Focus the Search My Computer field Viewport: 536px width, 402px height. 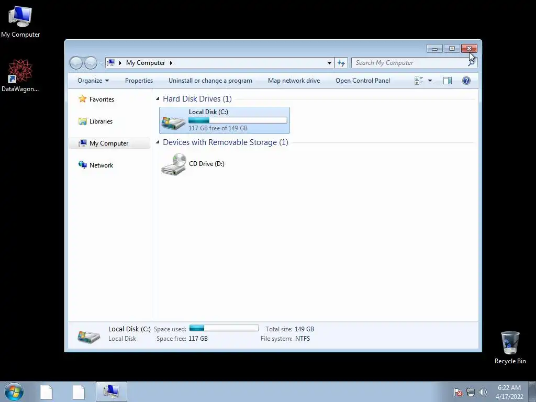410,63
